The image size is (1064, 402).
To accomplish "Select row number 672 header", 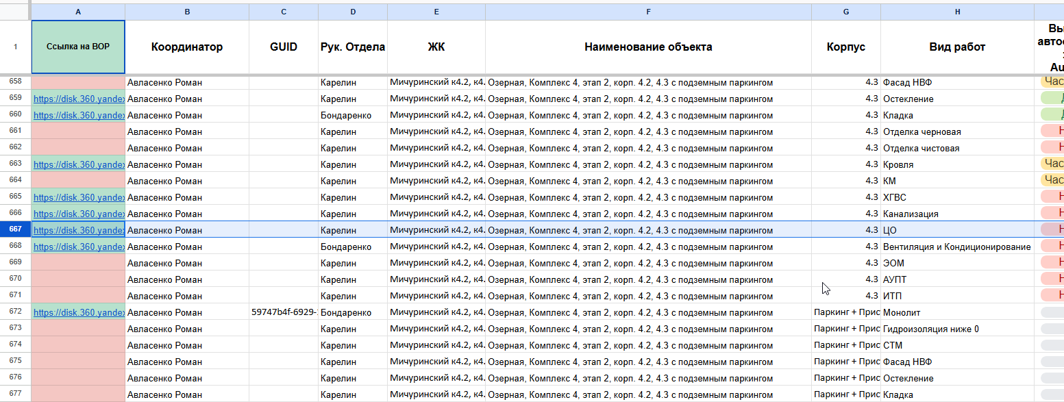I will click(x=16, y=312).
